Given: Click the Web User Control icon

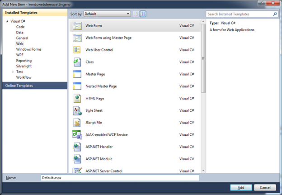Looking at the screenshot, I should (77, 50).
